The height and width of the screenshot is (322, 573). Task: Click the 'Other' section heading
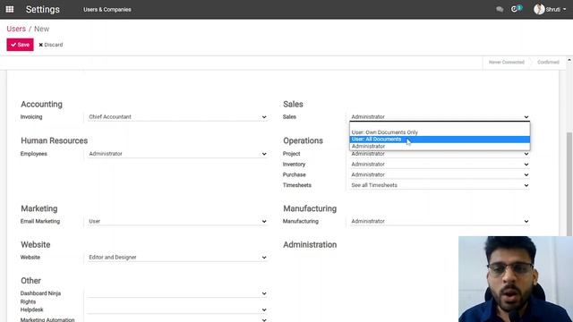(30, 281)
